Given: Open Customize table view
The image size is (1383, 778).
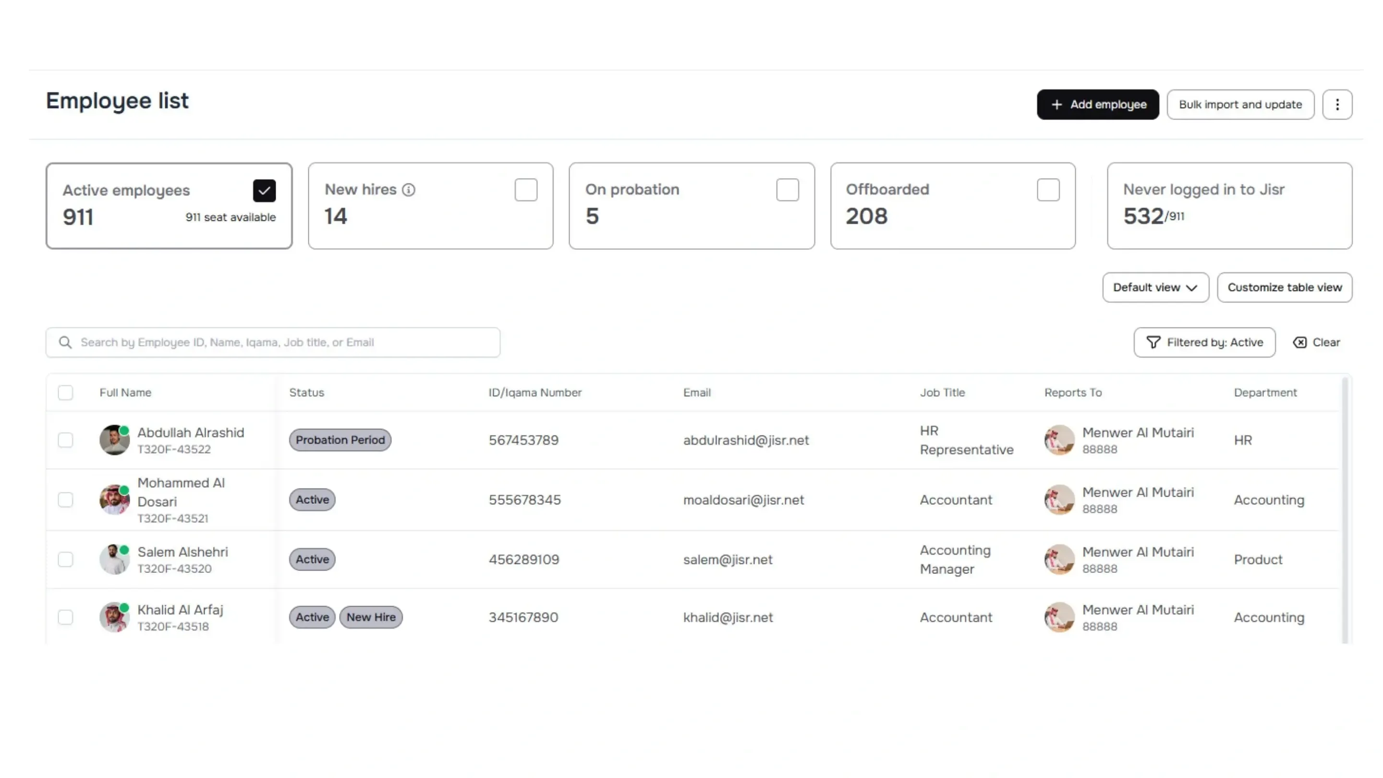Looking at the screenshot, I should click(x=1285, y=287).
